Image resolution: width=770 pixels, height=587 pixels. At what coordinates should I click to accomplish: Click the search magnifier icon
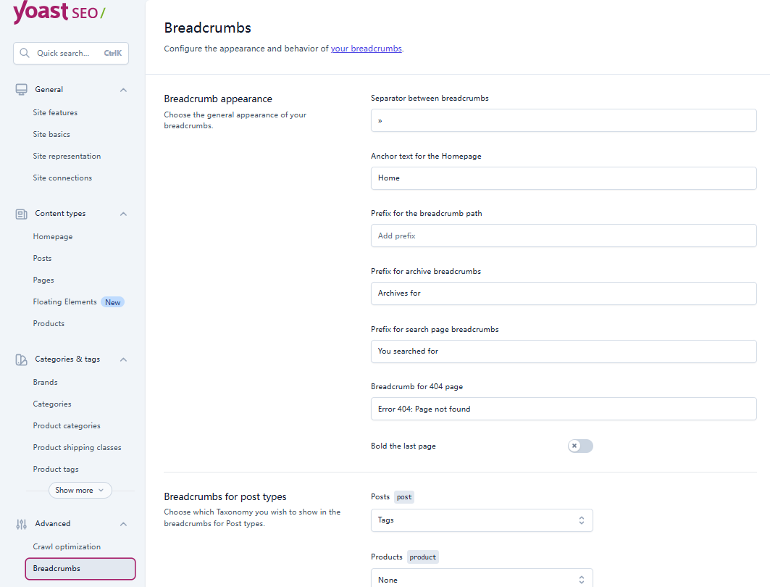[x=25, y=53]
